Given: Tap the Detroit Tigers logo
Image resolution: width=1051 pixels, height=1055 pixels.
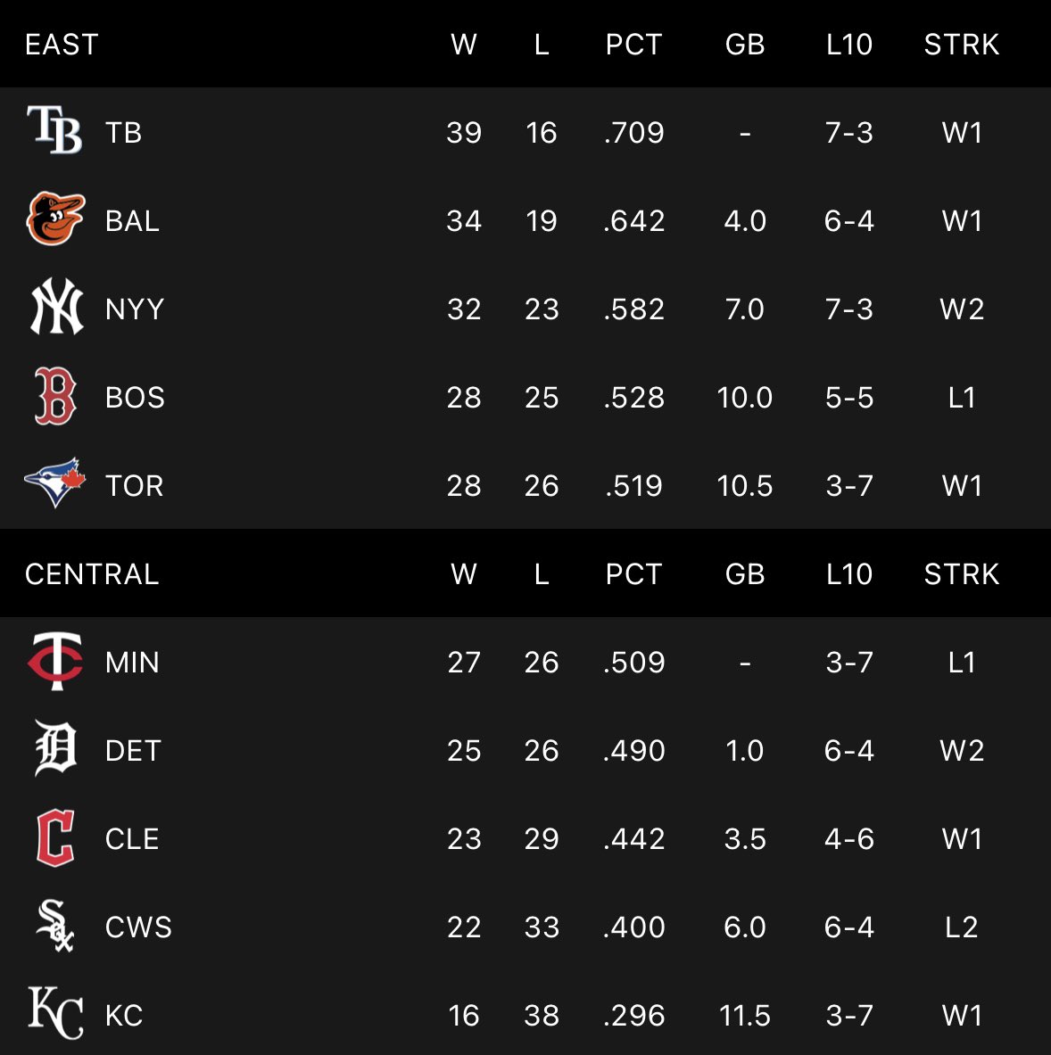Looking at the screenshot, I should [x=55, y=748].
